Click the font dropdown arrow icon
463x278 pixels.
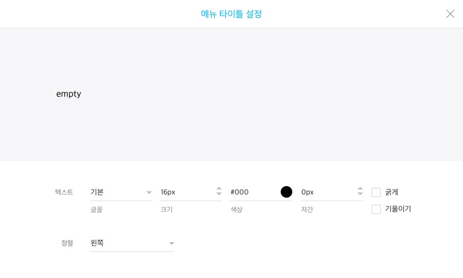point(149,192)
